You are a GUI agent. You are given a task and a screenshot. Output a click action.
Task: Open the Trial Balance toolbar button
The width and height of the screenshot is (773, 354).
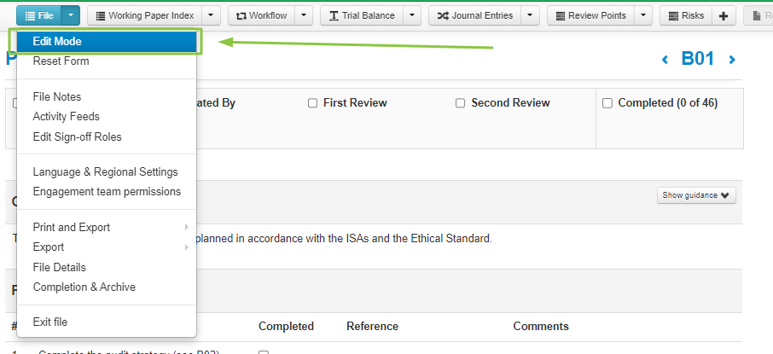362,15
